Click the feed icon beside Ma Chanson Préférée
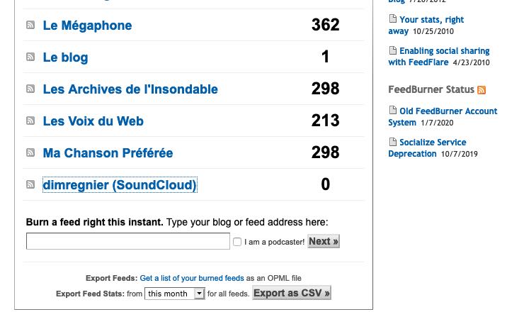Image resolution: width=524 pixels, height=312 pixels. click(x=30, y=152)
